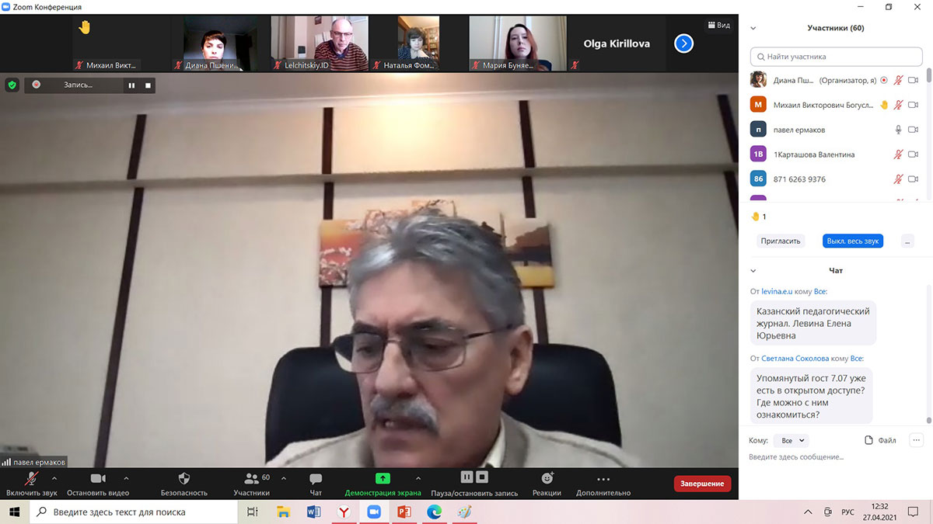Open the Безопасность shield menu
This screenshot has width=933, height=524.
184,484
